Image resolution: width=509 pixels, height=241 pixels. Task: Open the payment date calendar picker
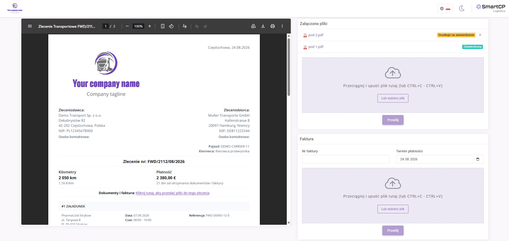(x=478, y=159)
